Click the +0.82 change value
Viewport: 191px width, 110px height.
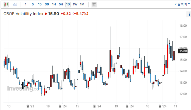(66, 14)
